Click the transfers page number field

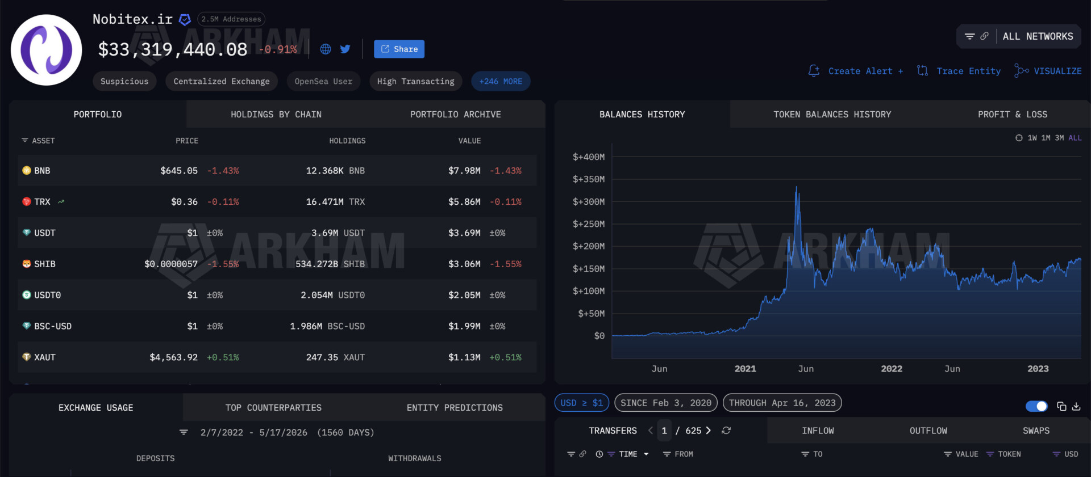click(664, 430)
